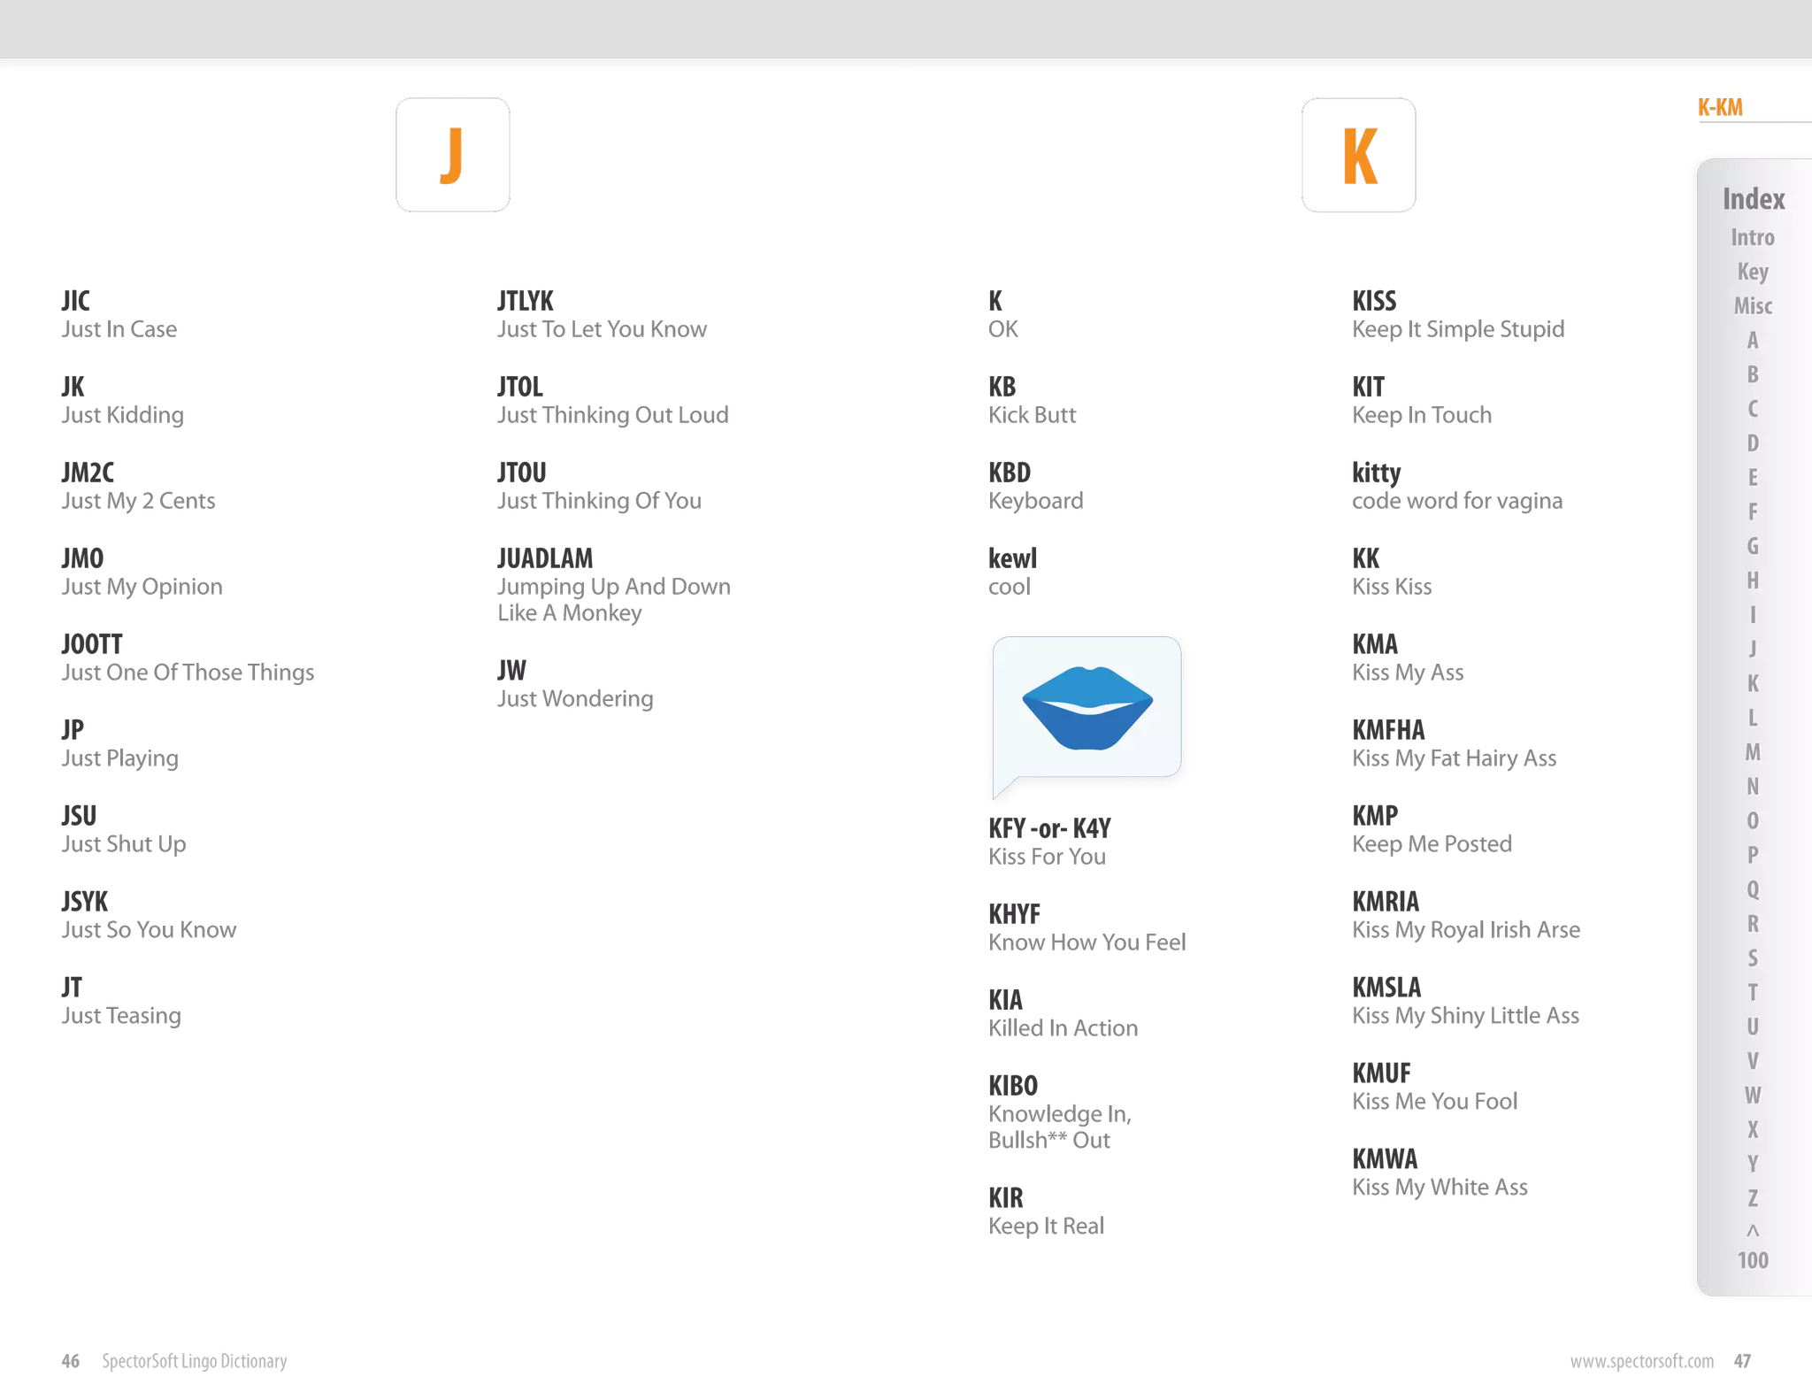Click the orange K-KM page range tab
The width and height of the screenshot is (1812, 1400).
pos(1720,108)
